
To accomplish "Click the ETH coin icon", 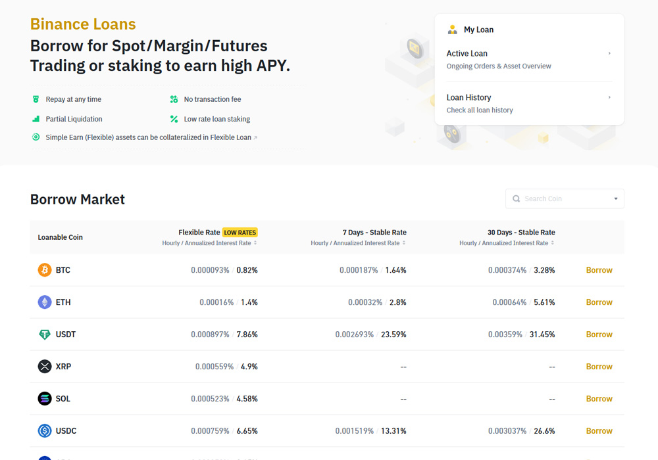I will click(x=43, y=302).
